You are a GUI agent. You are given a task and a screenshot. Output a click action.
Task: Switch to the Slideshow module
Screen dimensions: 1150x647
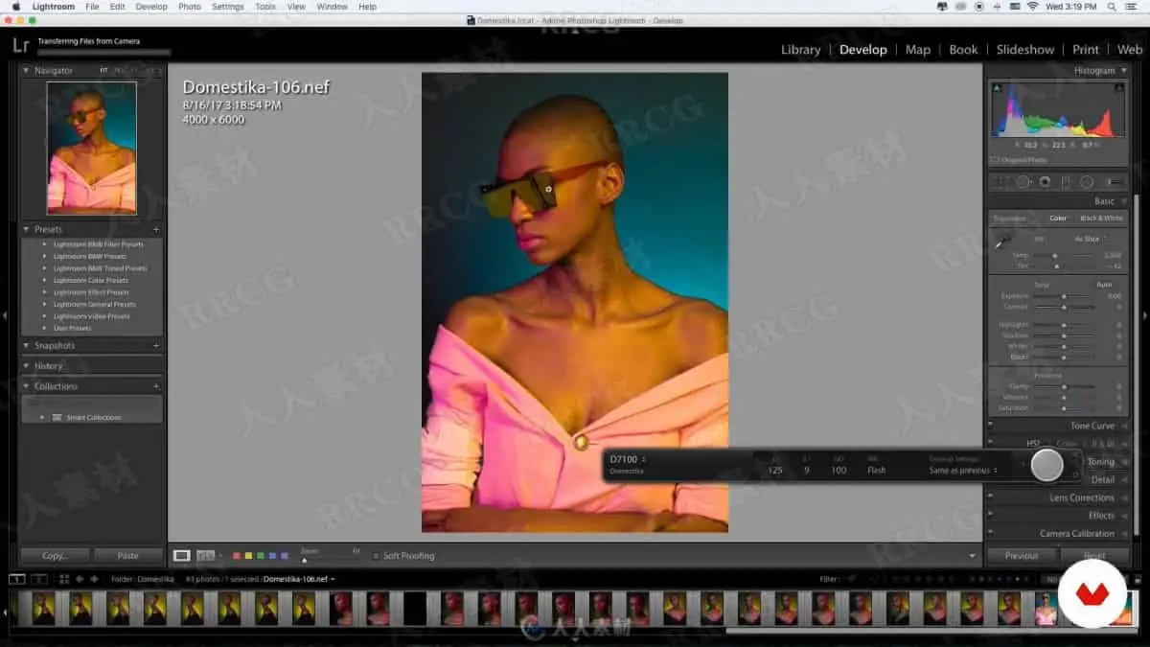pyautogui.click(x=1024, y=50)
